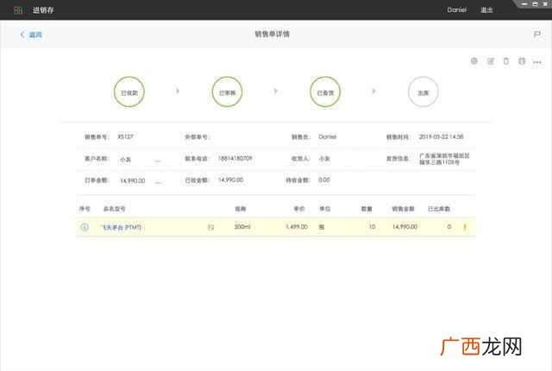Open the three-dot more menu in action toolbar

537,62
